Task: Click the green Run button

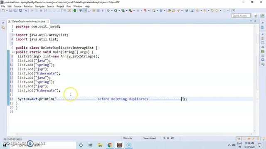Action: point(116,10)
